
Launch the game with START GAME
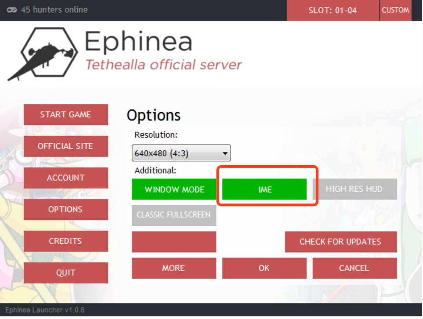[x=66, y=115]
